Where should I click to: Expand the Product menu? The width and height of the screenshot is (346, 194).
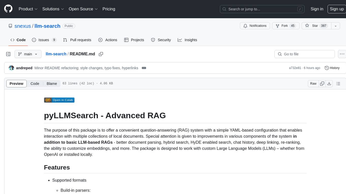point(28,9)
